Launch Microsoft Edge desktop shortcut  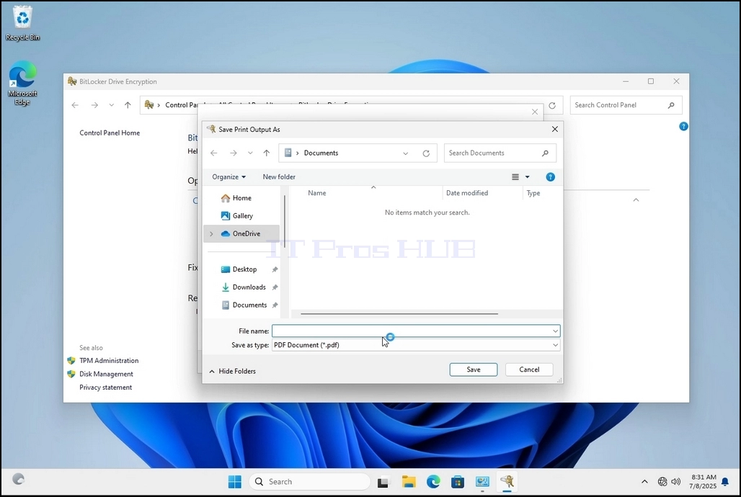pyautogui.click(x=22, y=83)
